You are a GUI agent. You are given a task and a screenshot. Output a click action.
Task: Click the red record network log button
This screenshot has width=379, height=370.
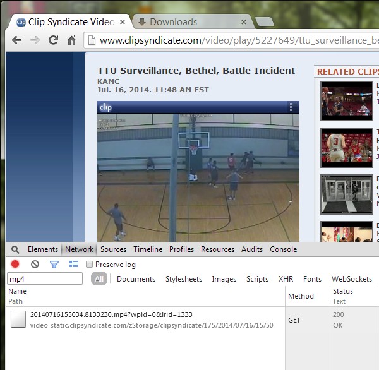[x=15, y=265]
